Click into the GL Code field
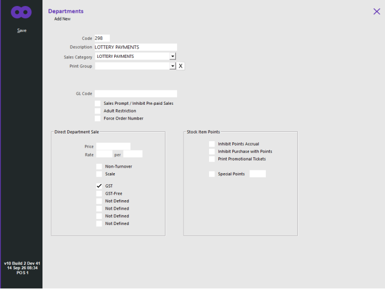 click(136, 94)
